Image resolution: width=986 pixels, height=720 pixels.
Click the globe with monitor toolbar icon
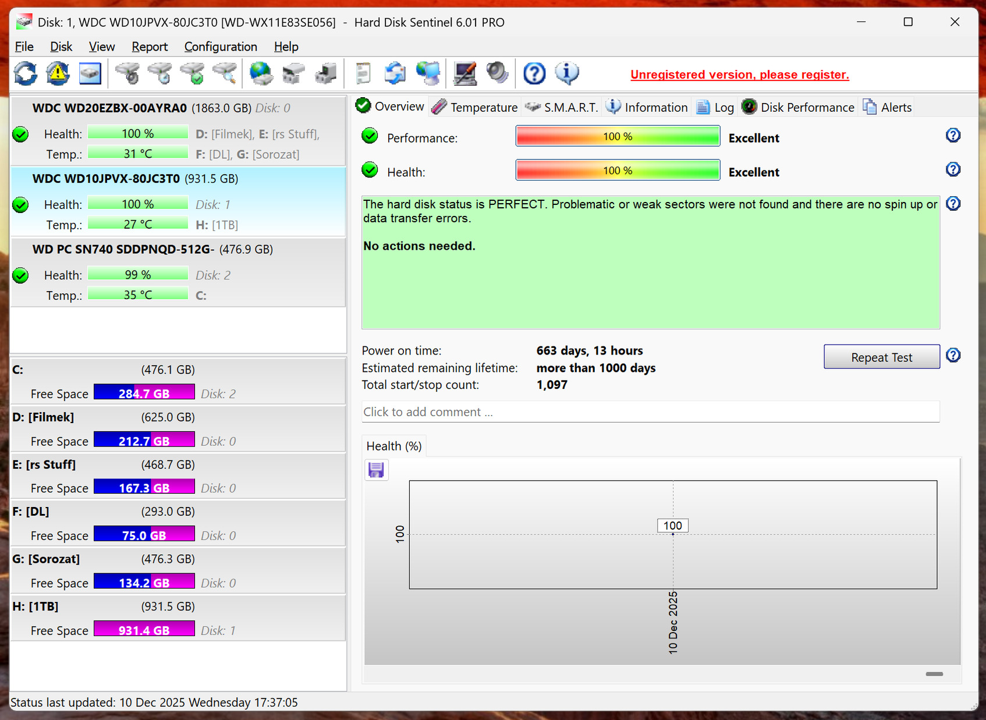(x=428, y=73)
